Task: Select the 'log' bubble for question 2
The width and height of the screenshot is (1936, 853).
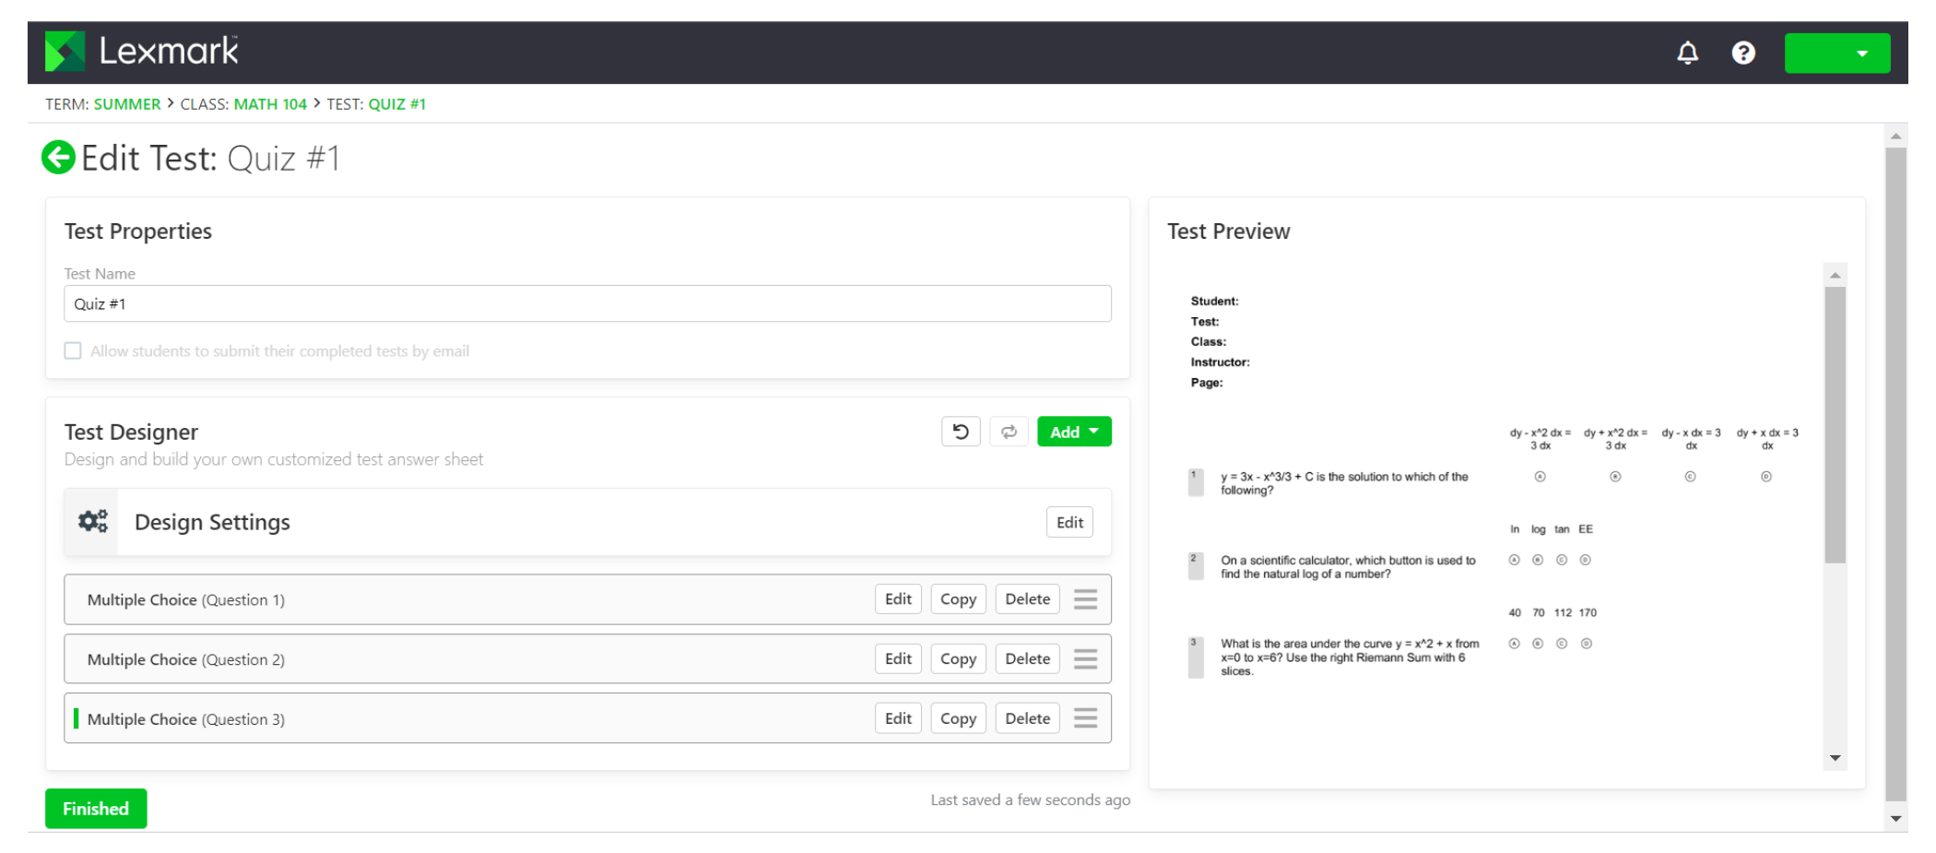Action: [x=1538, y=560]
